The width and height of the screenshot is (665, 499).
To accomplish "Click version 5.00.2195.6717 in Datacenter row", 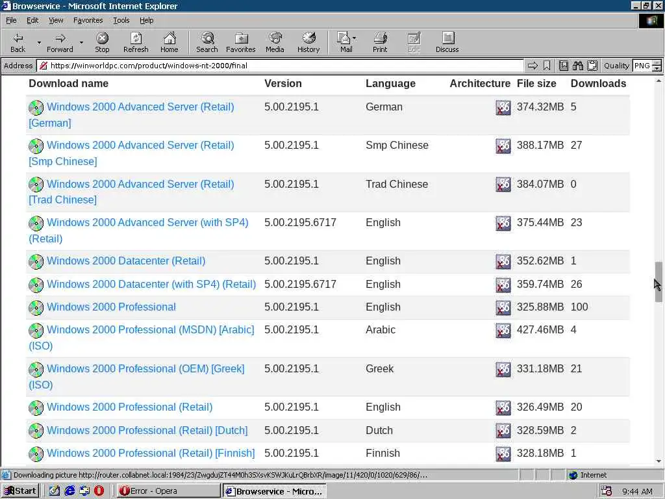I will click(x=300, y=285).
